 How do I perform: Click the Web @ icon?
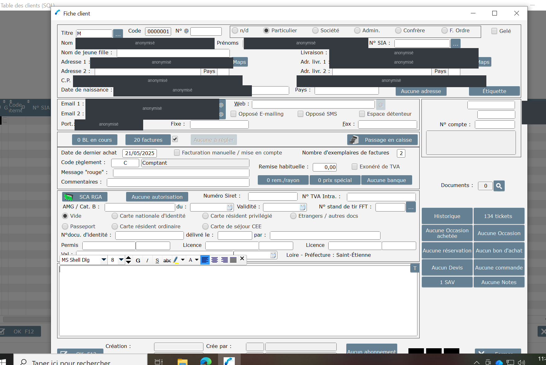point(381,105)
